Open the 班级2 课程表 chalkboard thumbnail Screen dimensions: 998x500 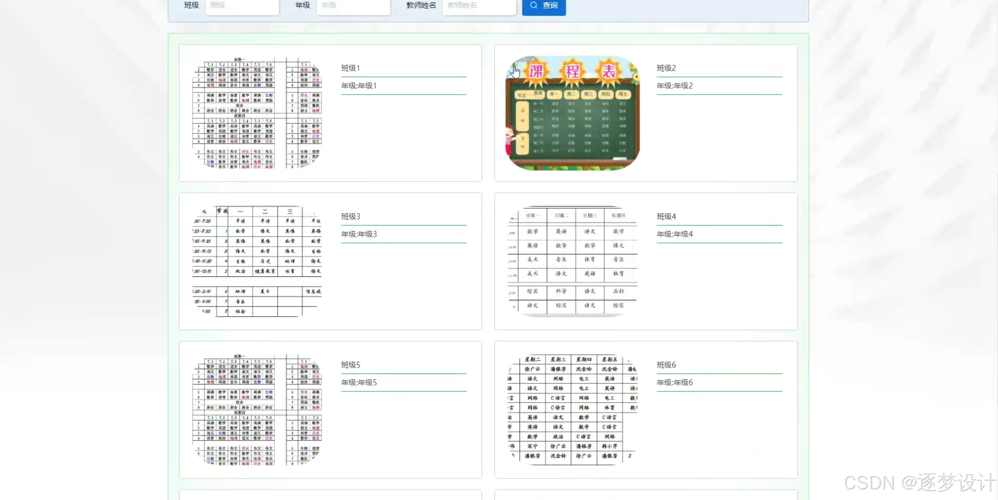(572, 112)
